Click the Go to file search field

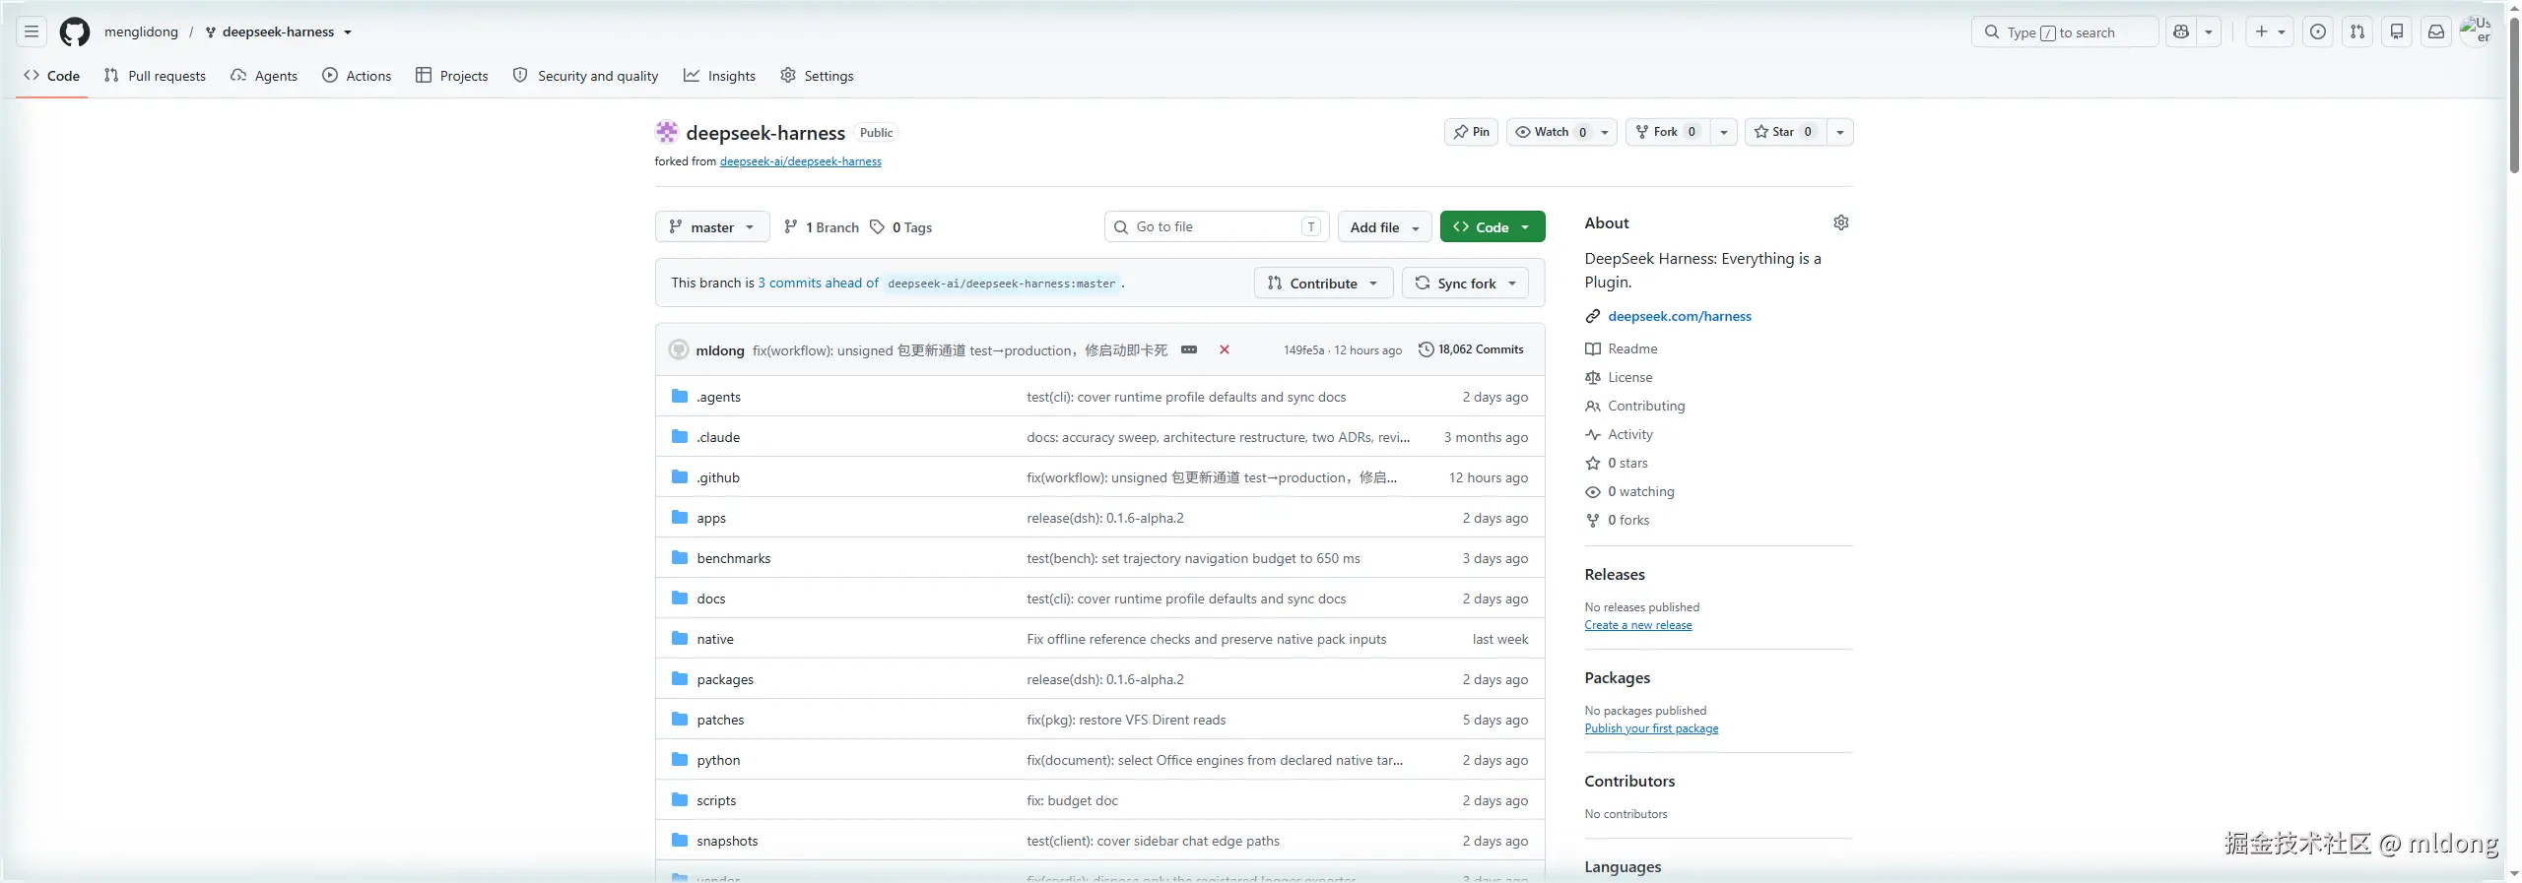pyautogui.click(x=1217, y=227)
